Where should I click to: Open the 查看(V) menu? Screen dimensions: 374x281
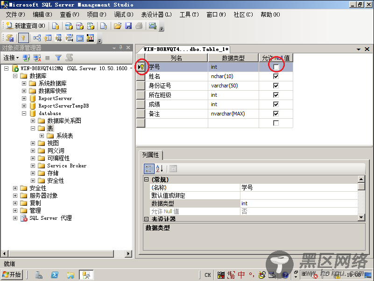[x=70, y=14]
